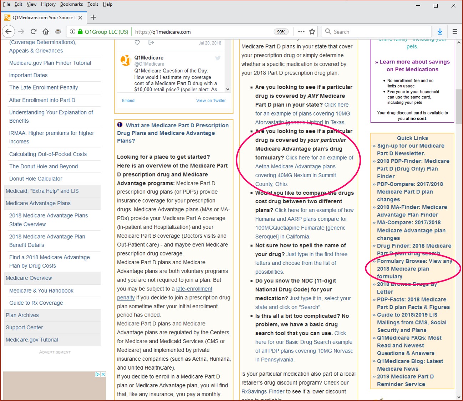The width and height of the screenshot is (463, 401).
Task: Open the Important Dates link
Action: click(28, 75)
